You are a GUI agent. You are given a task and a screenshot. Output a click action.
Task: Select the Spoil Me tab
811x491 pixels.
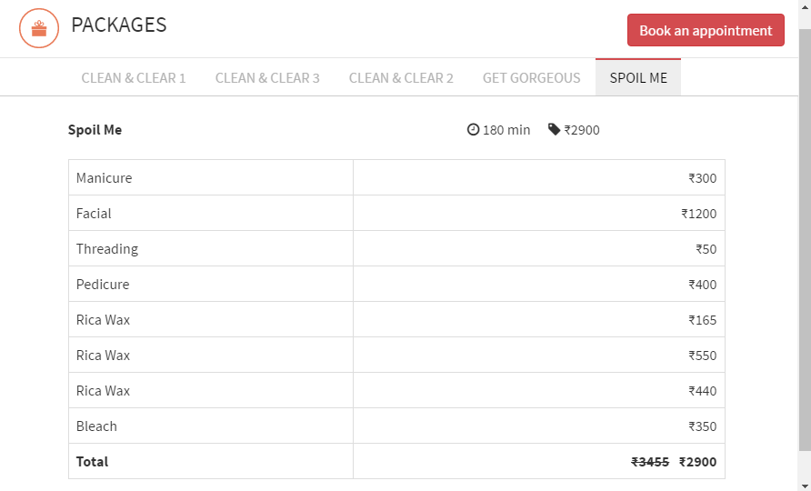click(x=638, y=78)
